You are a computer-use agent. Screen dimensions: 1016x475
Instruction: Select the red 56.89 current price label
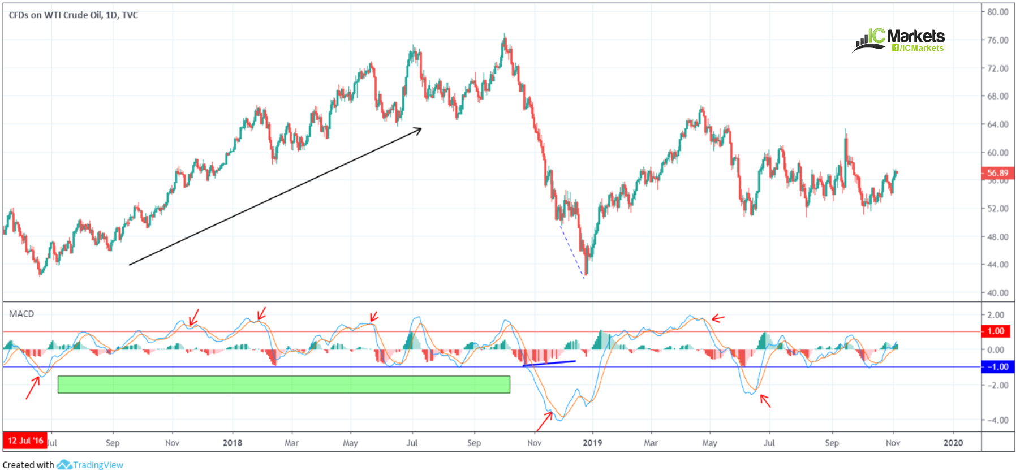tap(997, 173)
